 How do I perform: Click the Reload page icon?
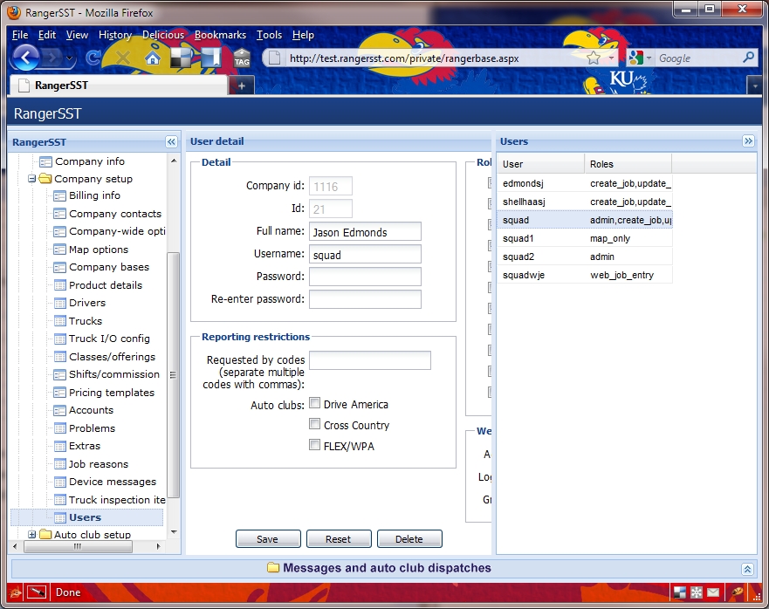click(x=93, y=58)
